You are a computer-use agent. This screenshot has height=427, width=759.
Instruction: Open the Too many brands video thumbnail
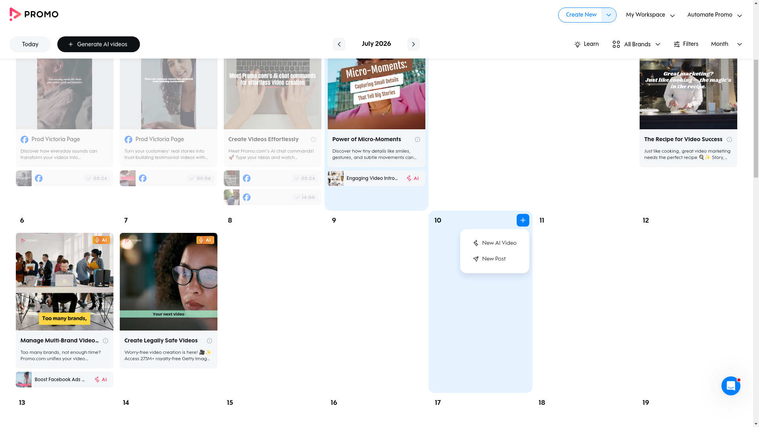click(x=64, y=282)
